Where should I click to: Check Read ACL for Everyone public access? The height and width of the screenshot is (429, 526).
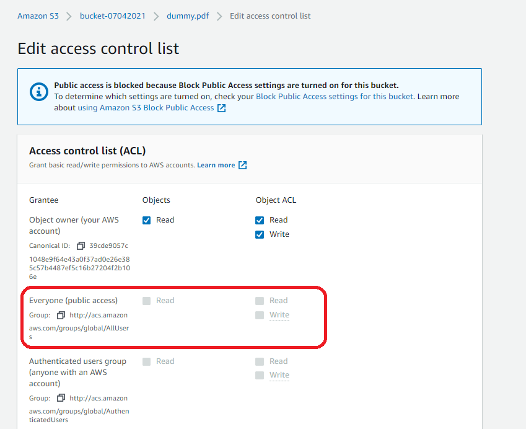click(x=260, y=300)
